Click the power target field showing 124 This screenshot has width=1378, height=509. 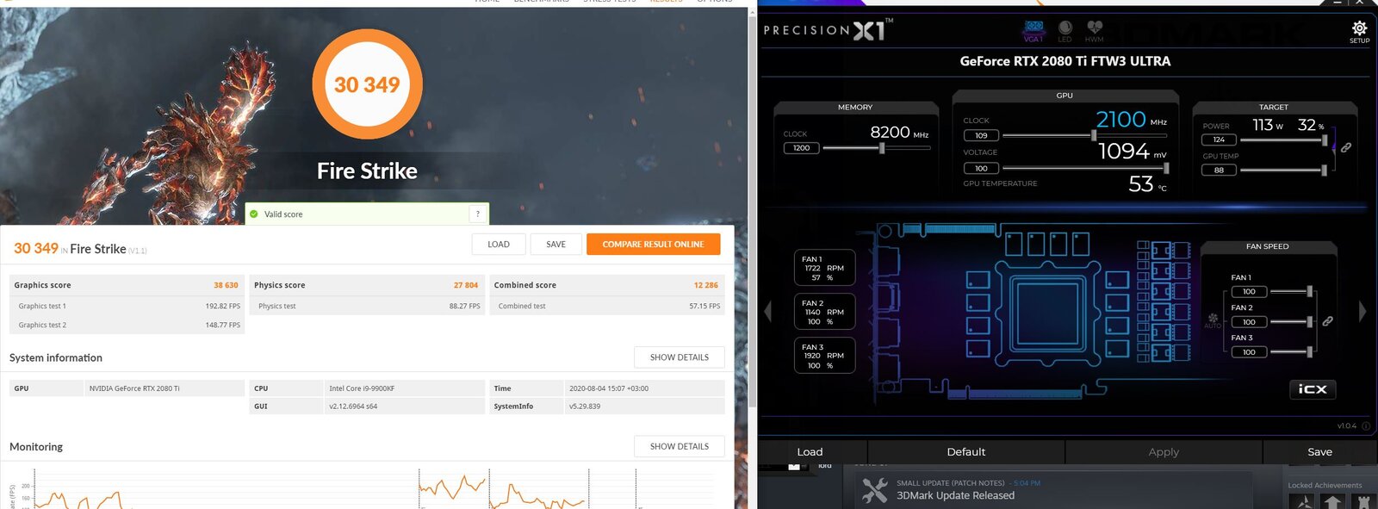[1219, 140]
